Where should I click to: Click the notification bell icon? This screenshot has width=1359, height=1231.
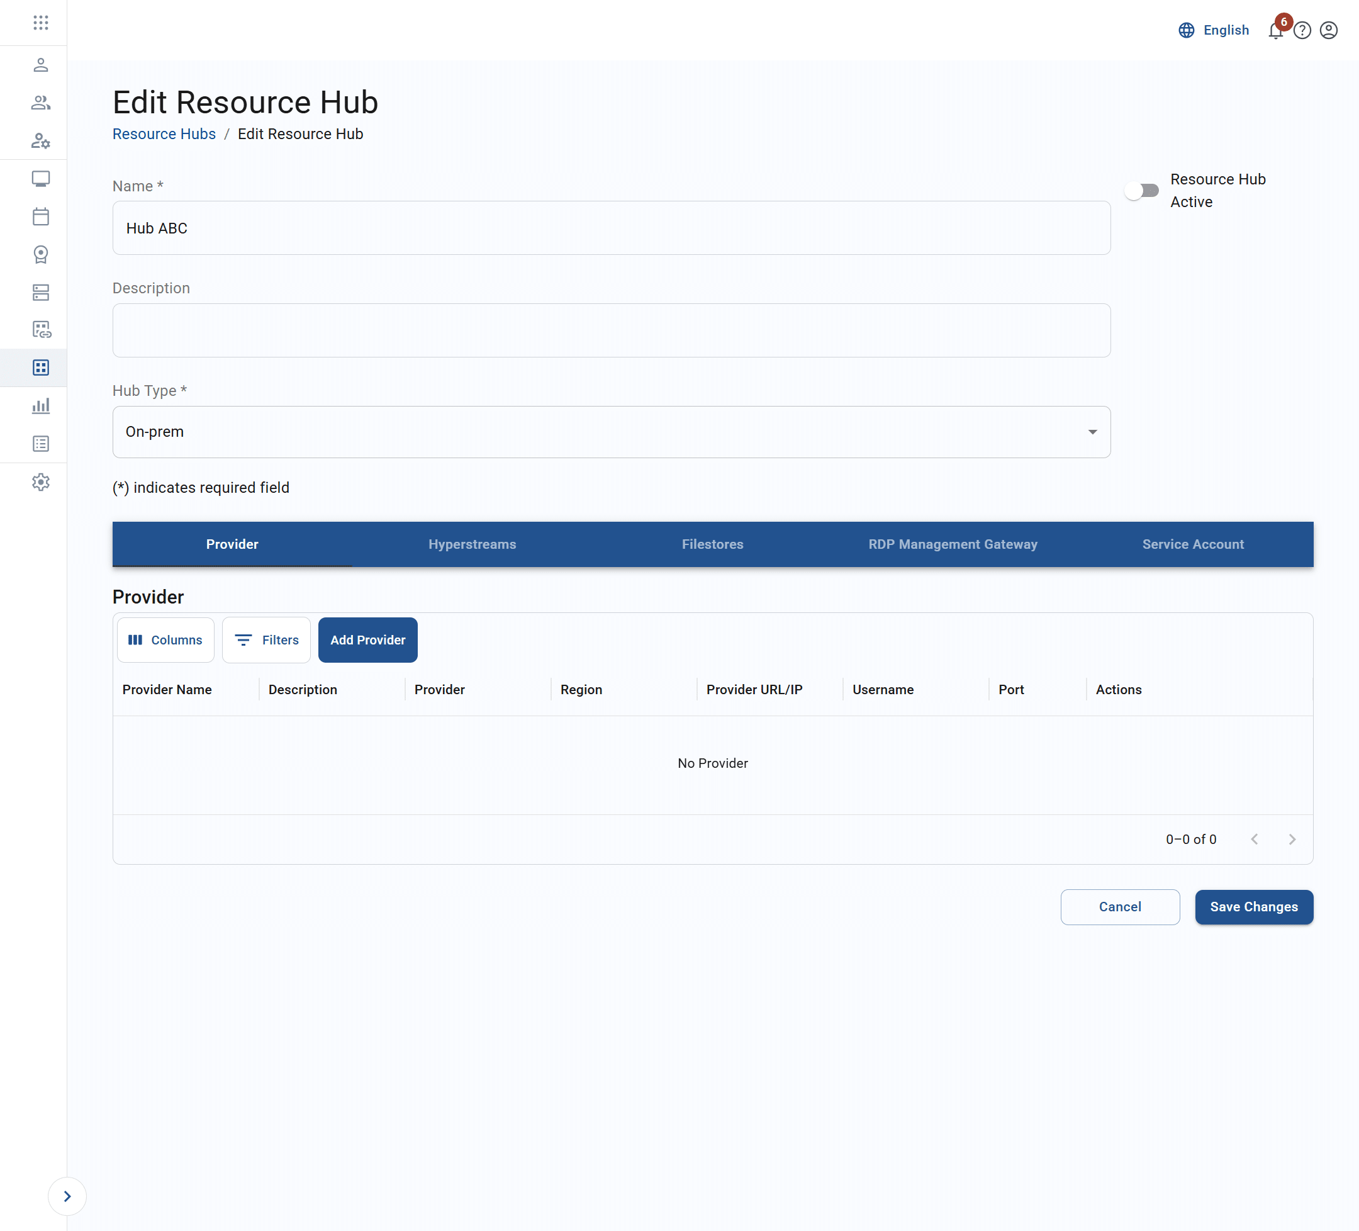1275,31
